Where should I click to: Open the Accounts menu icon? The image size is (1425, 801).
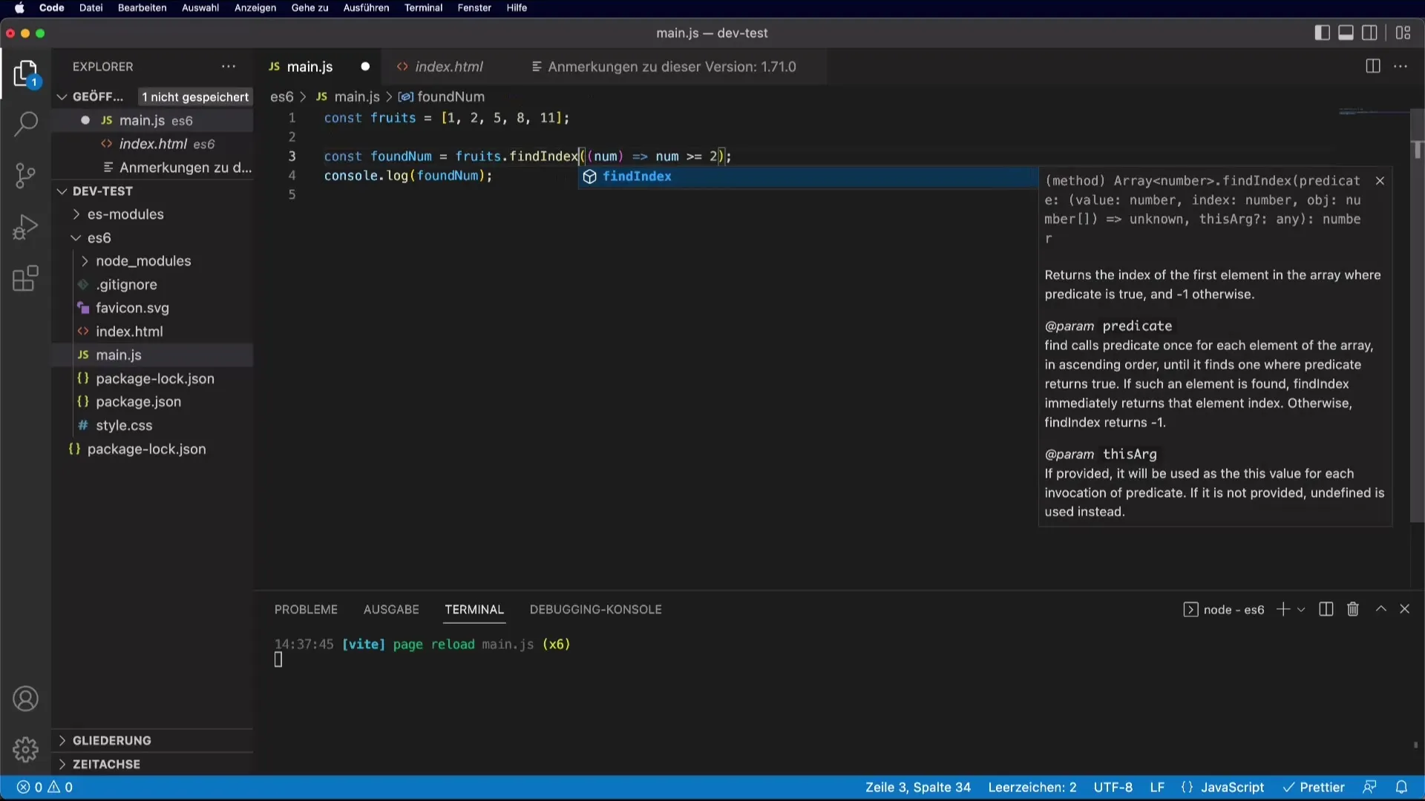tap(26, 699)
